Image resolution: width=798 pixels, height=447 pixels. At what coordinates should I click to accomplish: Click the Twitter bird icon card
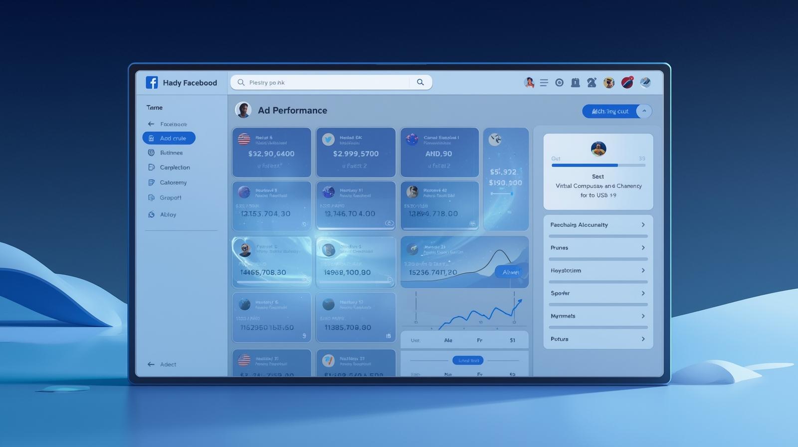tap(328, 140)
